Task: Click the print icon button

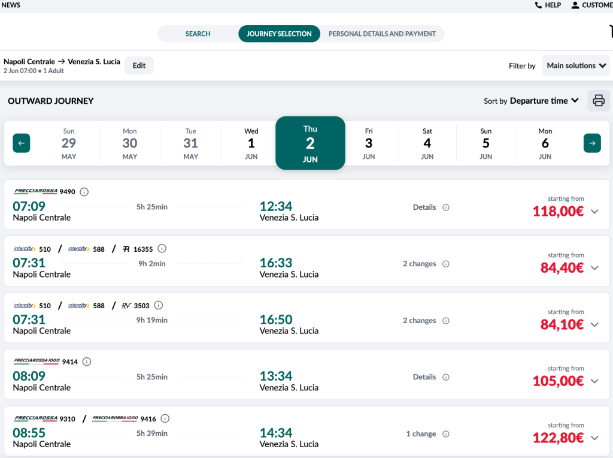Action: (598, 101)
